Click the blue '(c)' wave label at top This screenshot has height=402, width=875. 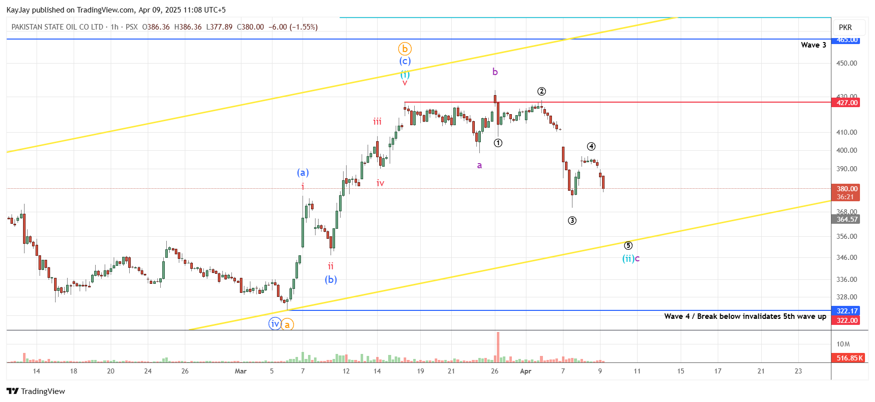[x=405, y=61]
